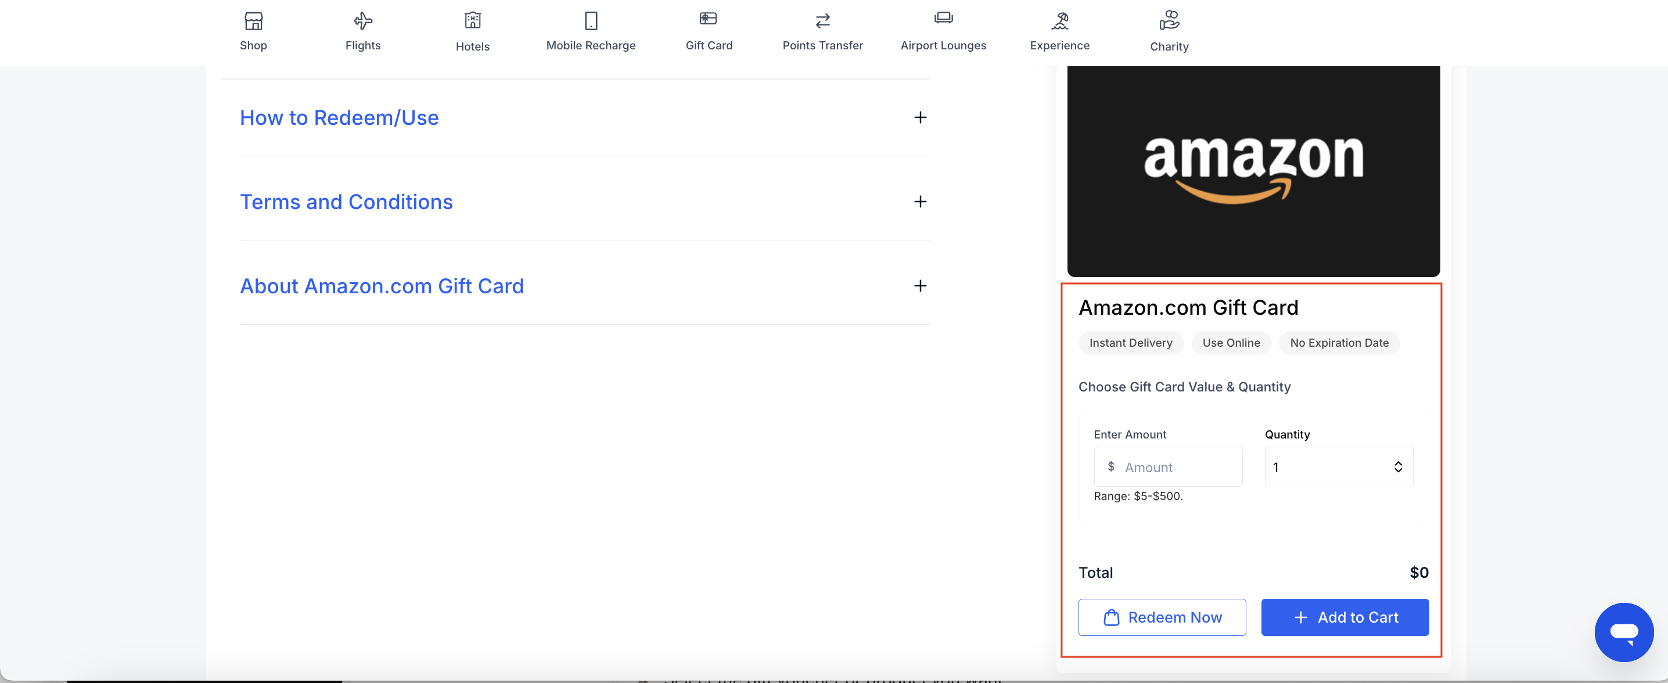Click the Use Online tag
The image size is (1668, 683).
(1231, 343)
